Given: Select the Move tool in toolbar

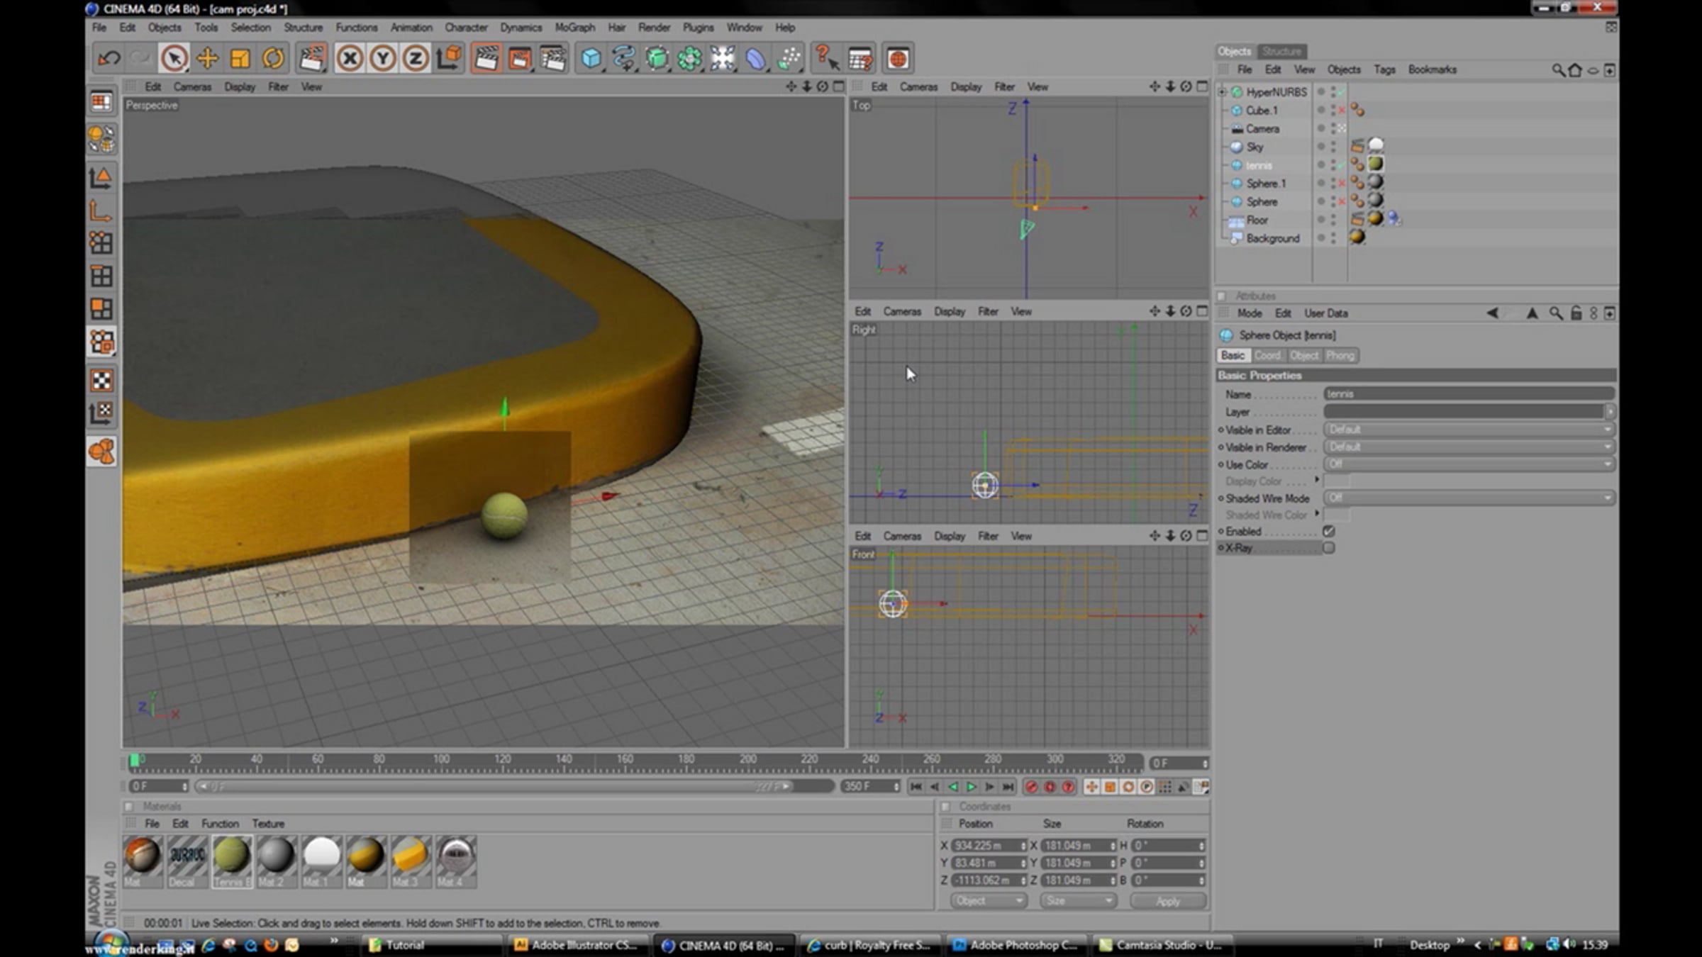Looking at the screenshot, I should point(207,58).
